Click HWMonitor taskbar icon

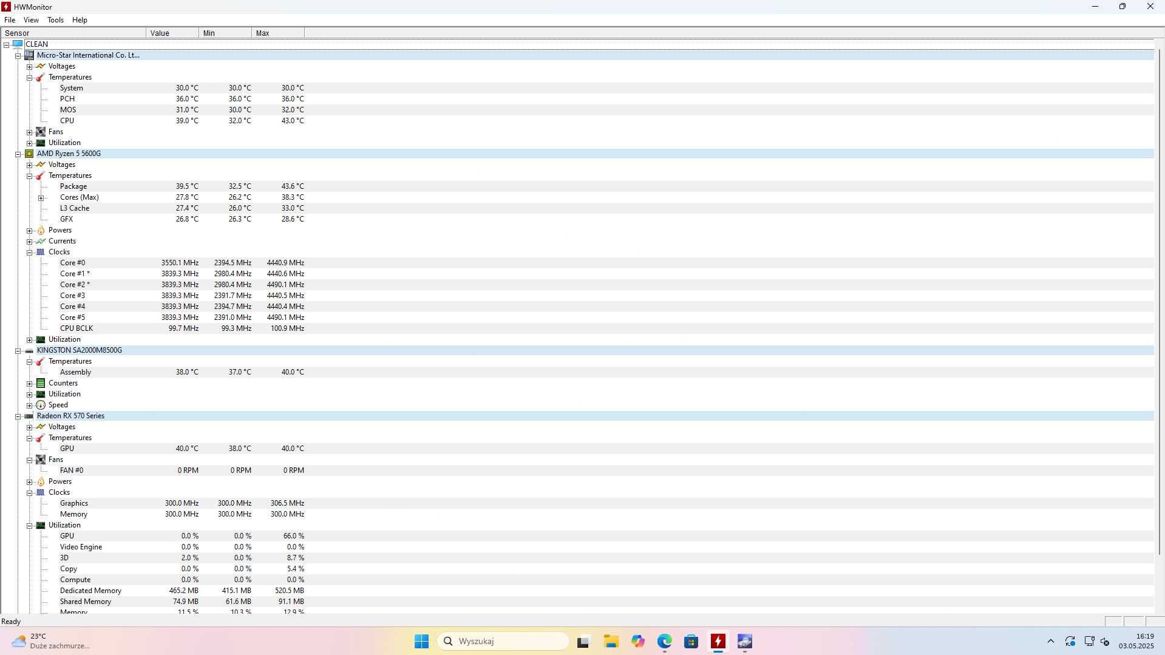(x=718, y=641)
